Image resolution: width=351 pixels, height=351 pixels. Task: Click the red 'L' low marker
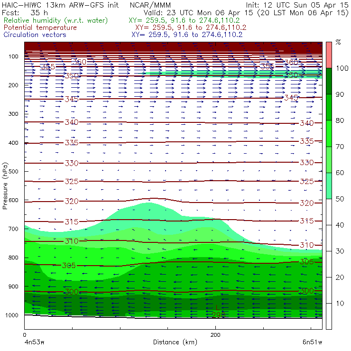point(217,307)
